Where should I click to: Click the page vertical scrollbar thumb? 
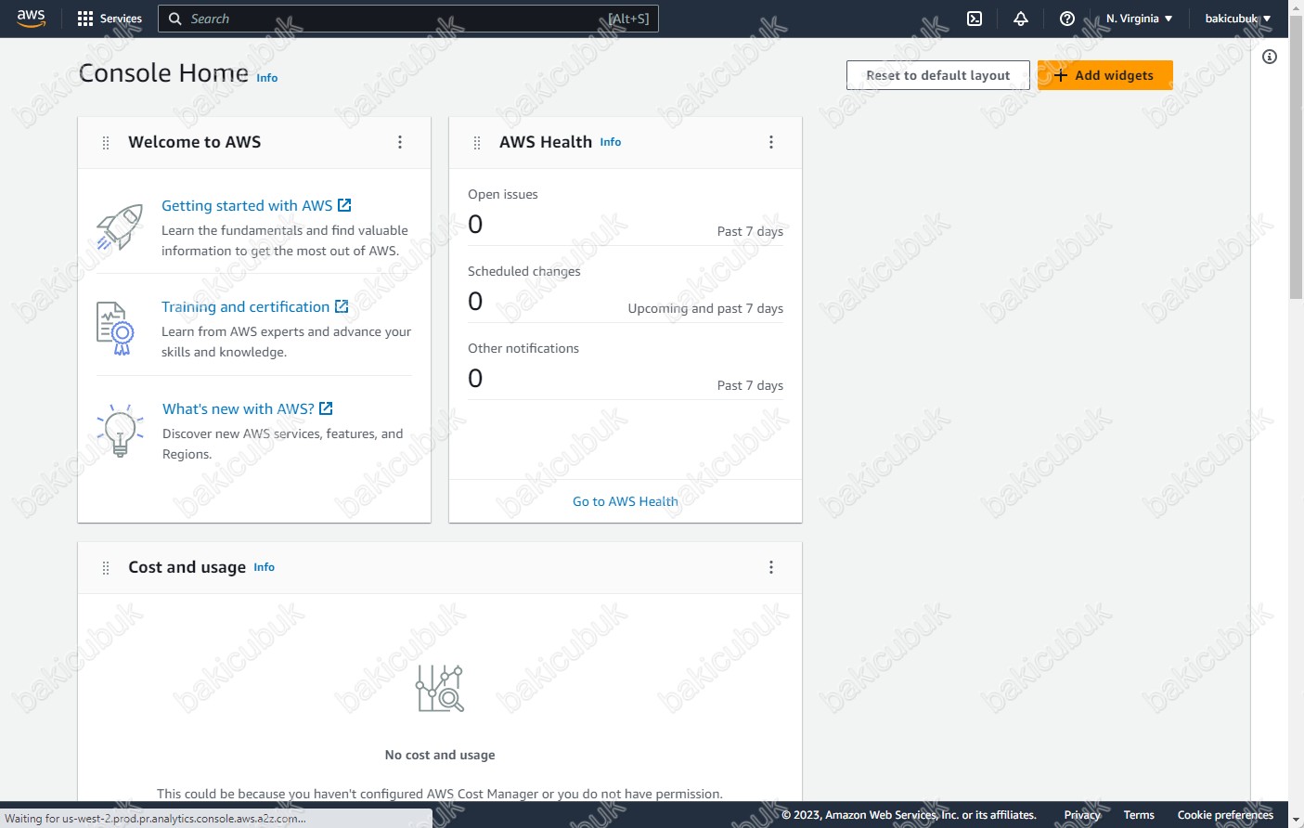coord(1296,158)
